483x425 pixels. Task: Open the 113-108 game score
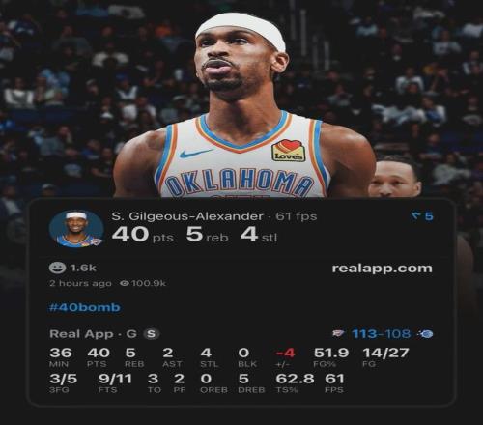pyautogui.click(x=382, y=334)
